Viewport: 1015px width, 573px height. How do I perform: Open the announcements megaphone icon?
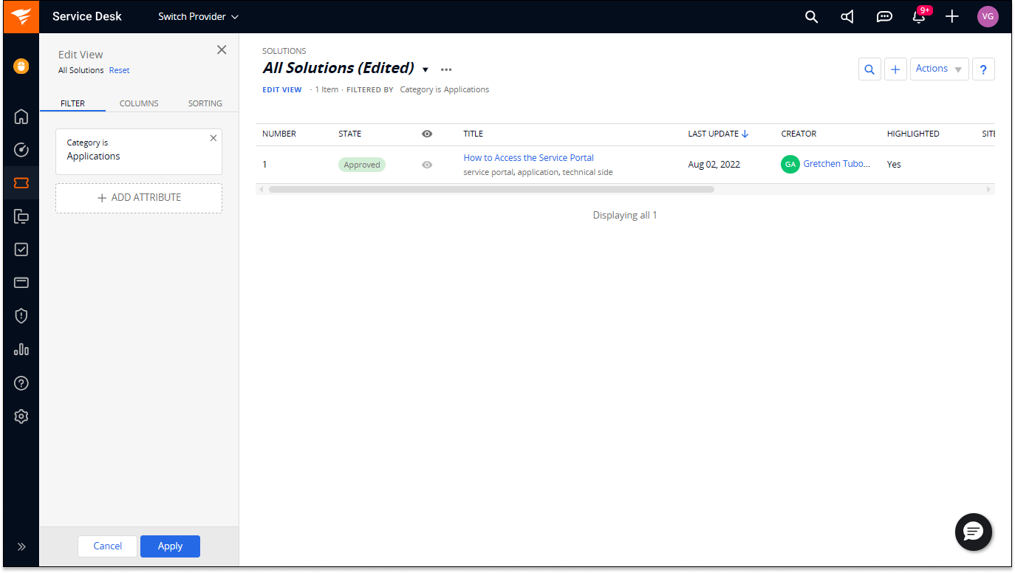pyautogui.click(x=847, y=17)
